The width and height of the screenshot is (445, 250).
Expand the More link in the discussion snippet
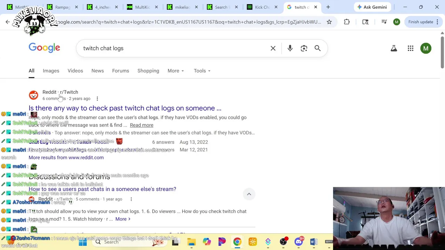point(123,219)
